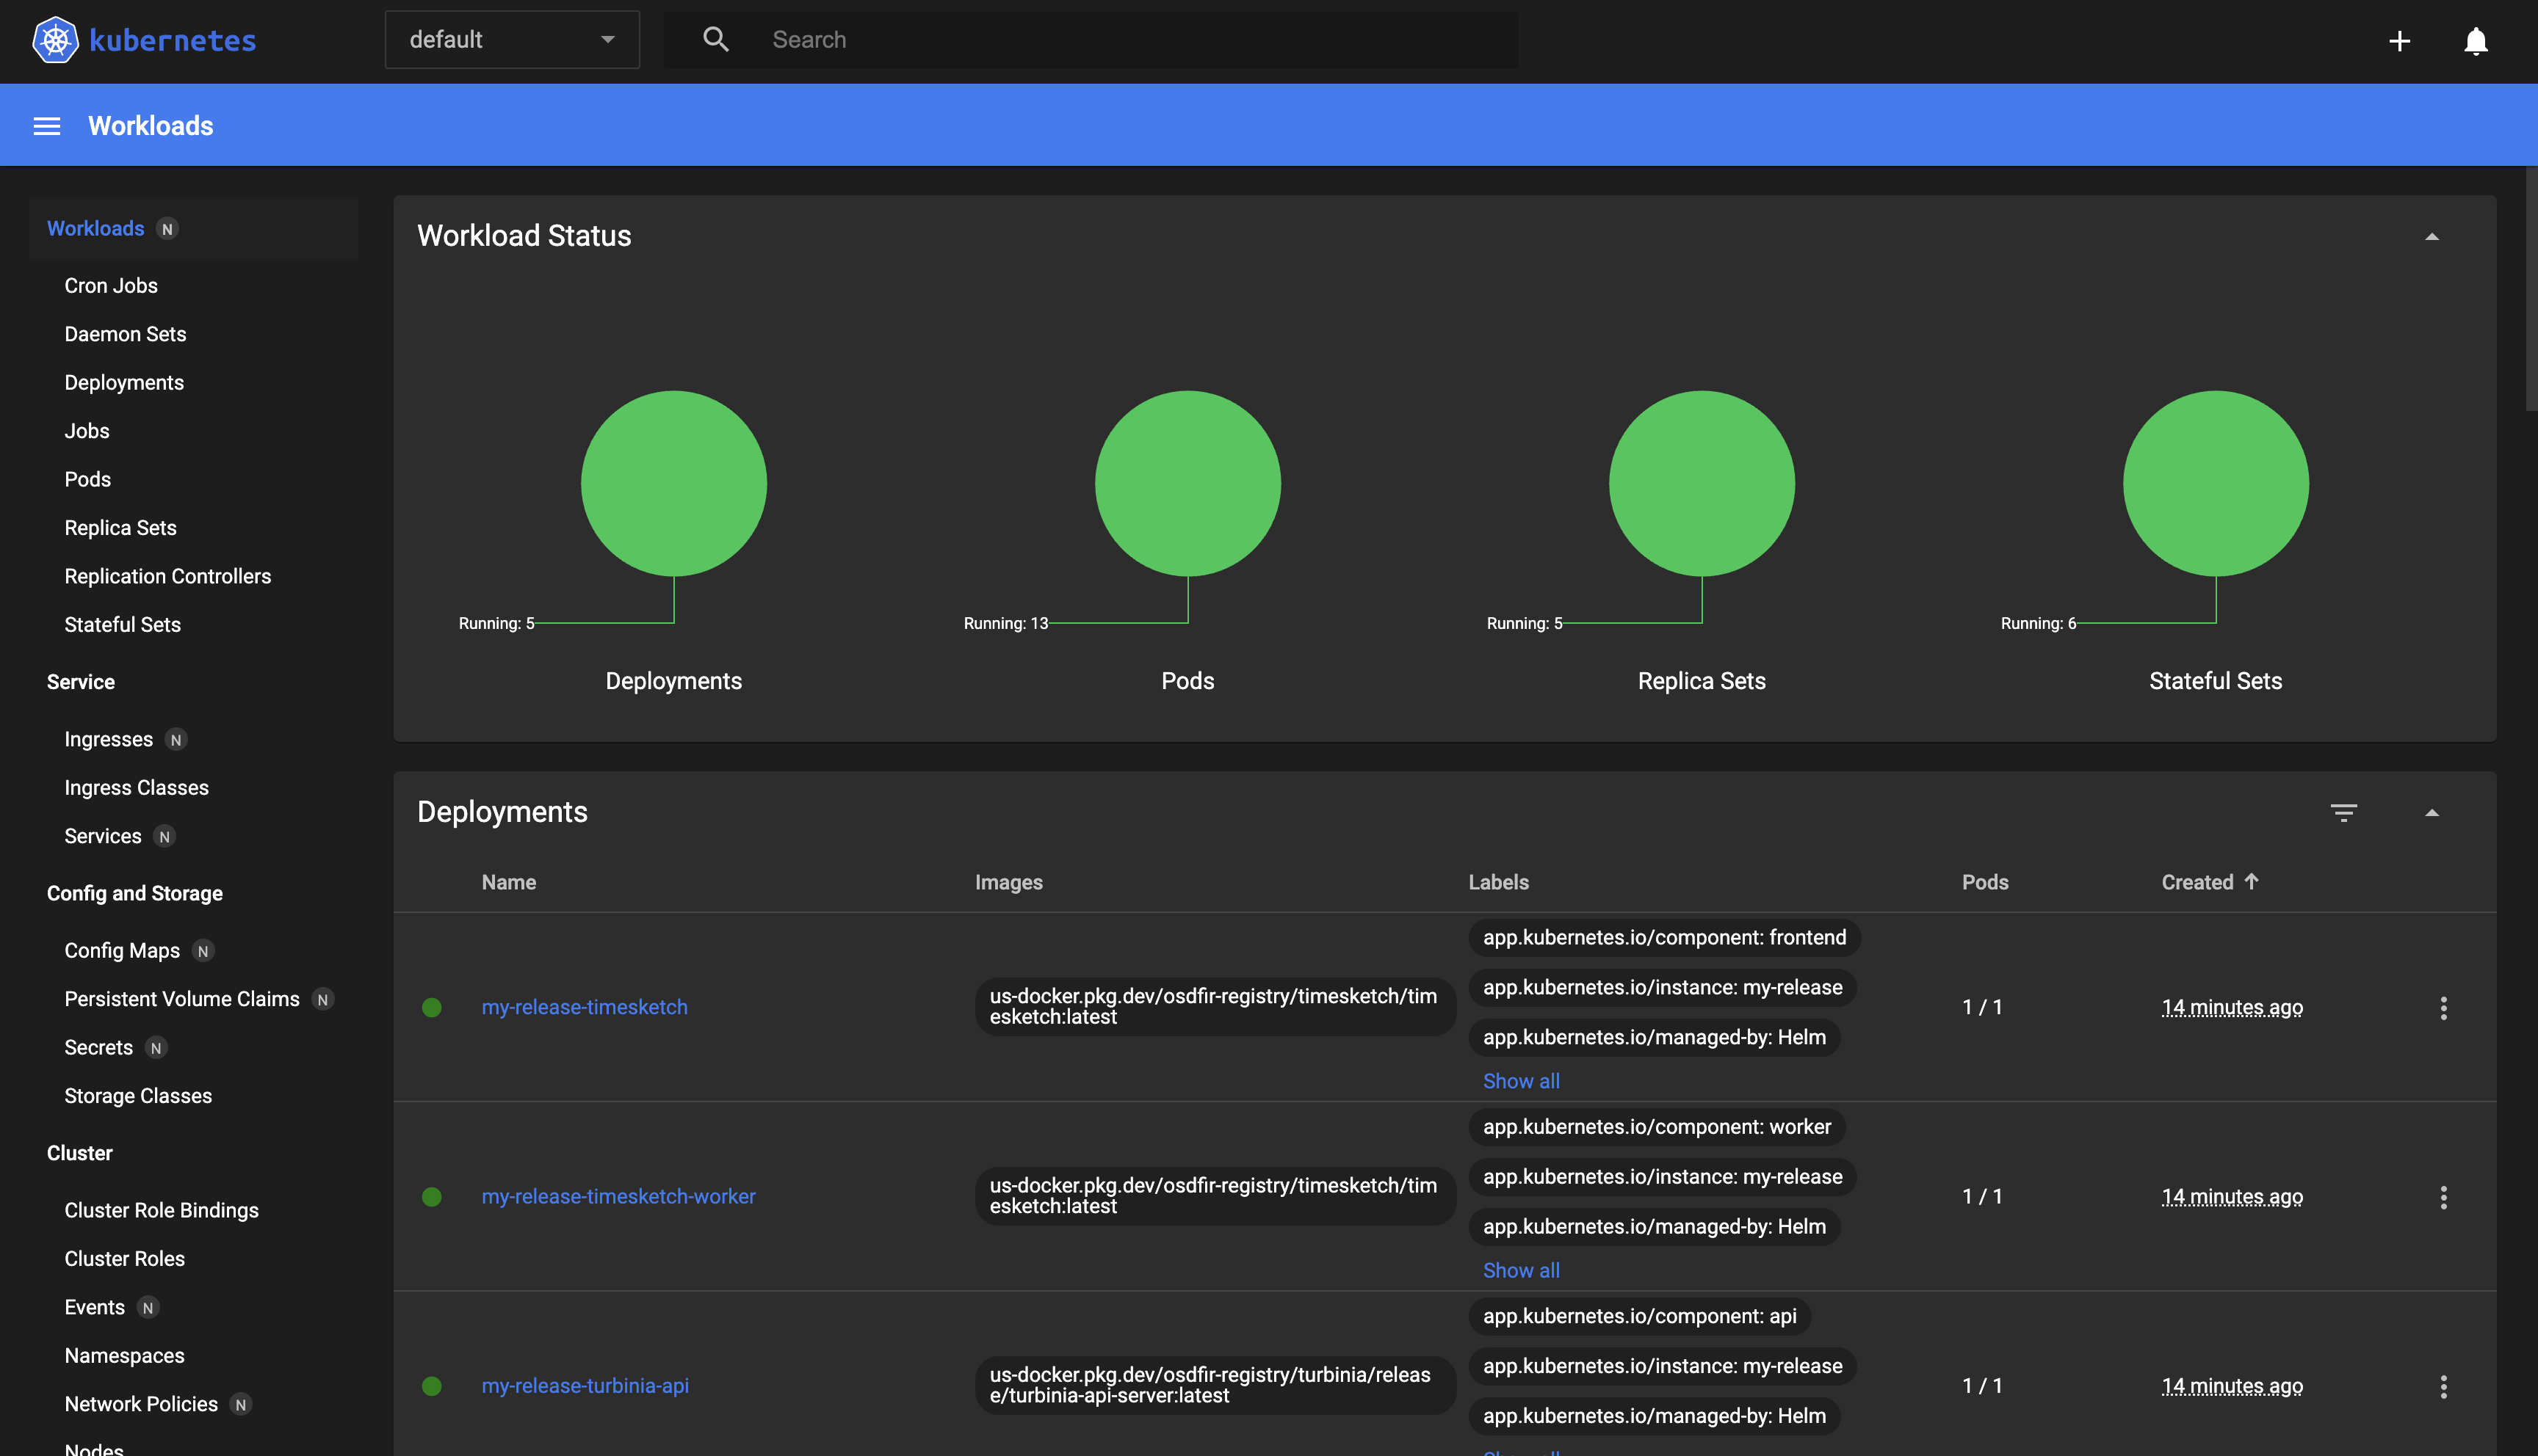Viewport: 2538px width, 1456px height.
Task: Open Deployments in the sidebar
Action: click(x=124, y=383)
